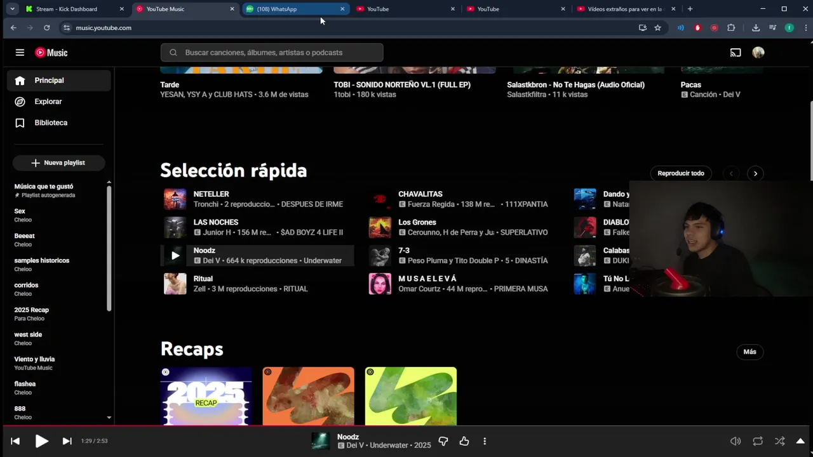The image size is (813, 457).
Task: Click the song progress bar
Action: [406, 426]
